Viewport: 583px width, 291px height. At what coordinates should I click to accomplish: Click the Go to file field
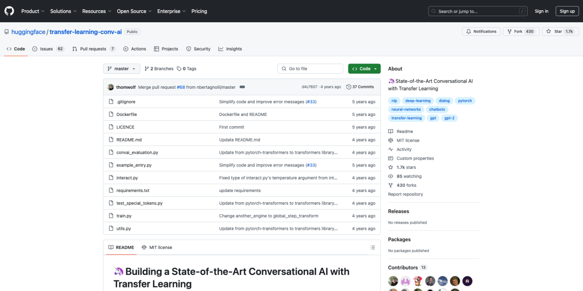click(311, 69)
